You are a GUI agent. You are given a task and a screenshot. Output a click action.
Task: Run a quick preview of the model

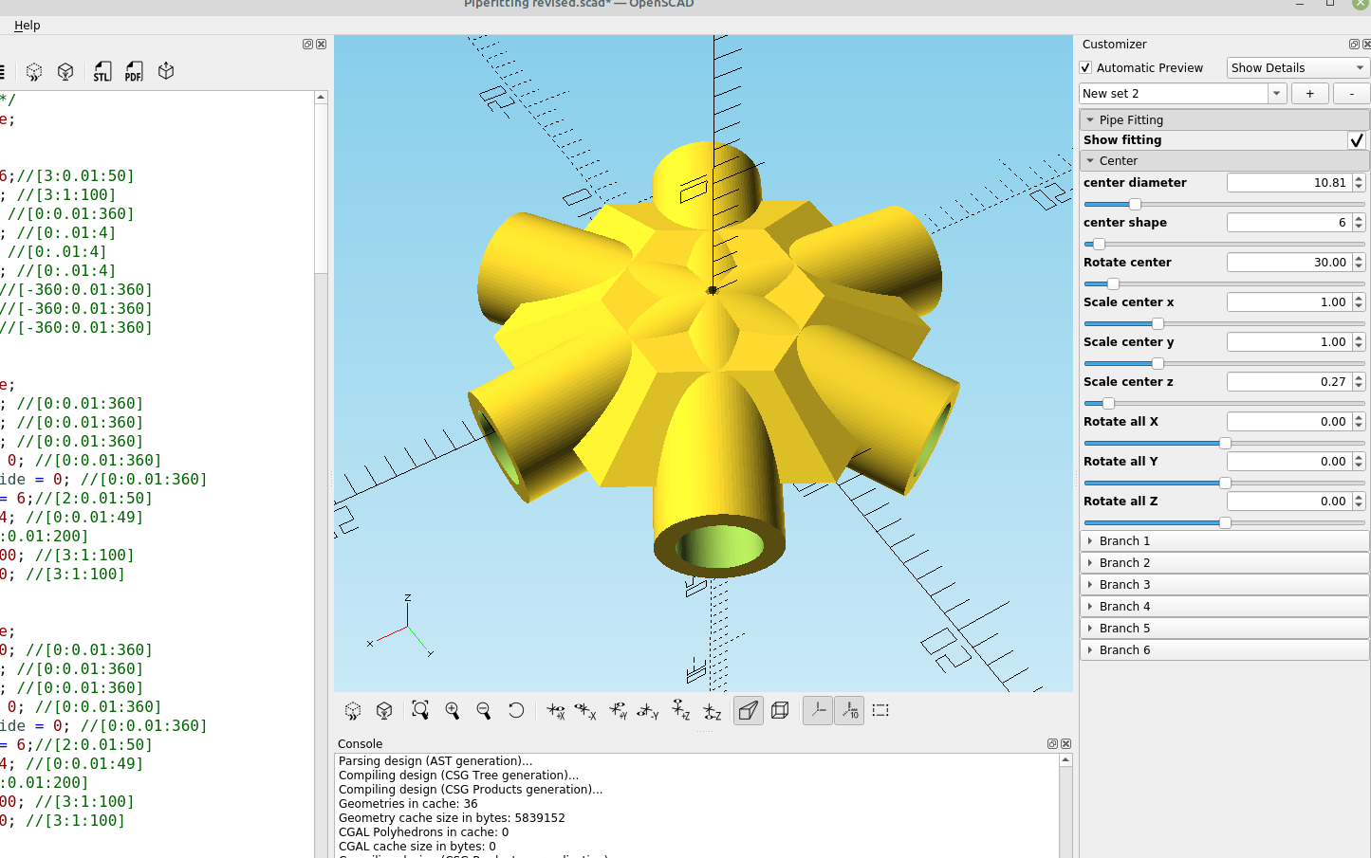click(x=33, y=71)
